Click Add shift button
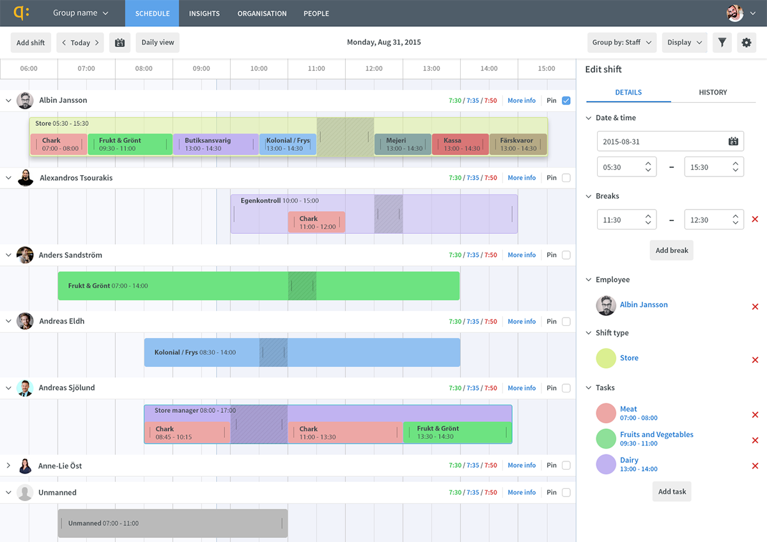The height and width of the screenshot is (542, 767). point(31,43)
